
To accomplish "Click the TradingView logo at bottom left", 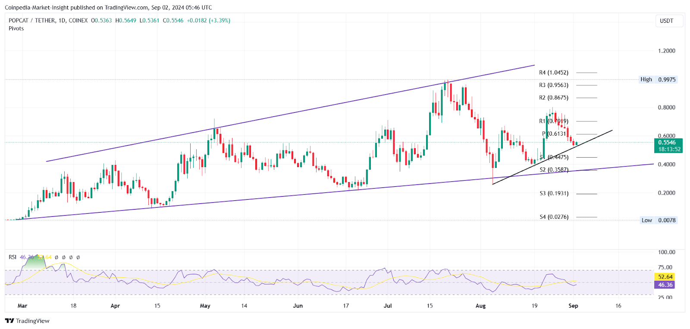I will (x=27, y=321).
